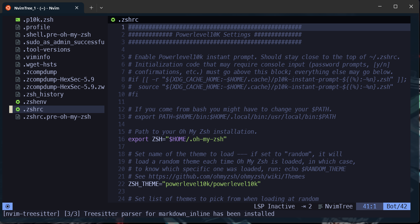420x224 pixels.
Task: Select the plain .zcompdump file
Action: 40,72
